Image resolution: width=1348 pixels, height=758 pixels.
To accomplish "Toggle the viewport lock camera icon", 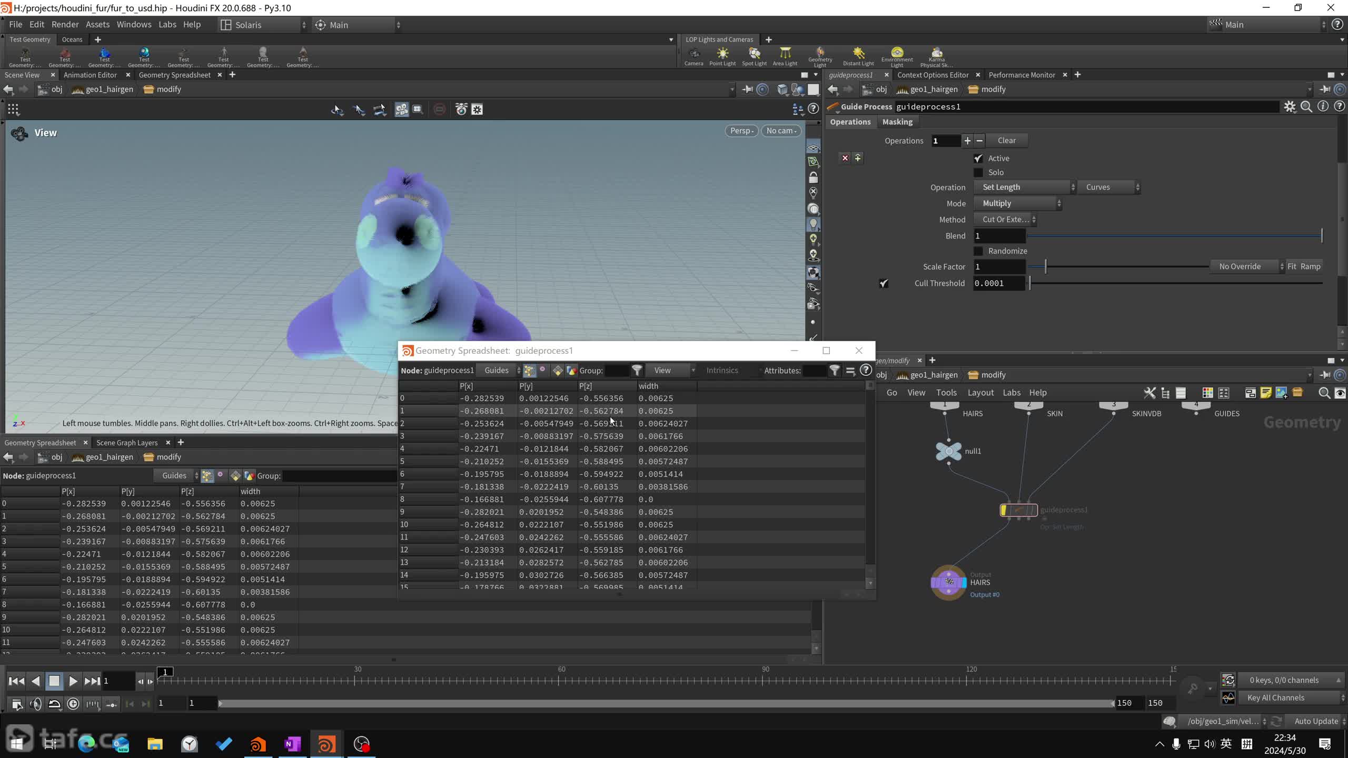I will [x=813, y=177].
